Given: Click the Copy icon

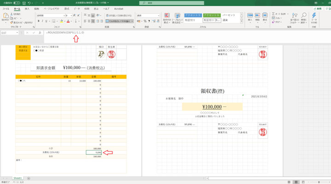Looking at the screenshot, I should pyautogui.click(x=12, y=18).
